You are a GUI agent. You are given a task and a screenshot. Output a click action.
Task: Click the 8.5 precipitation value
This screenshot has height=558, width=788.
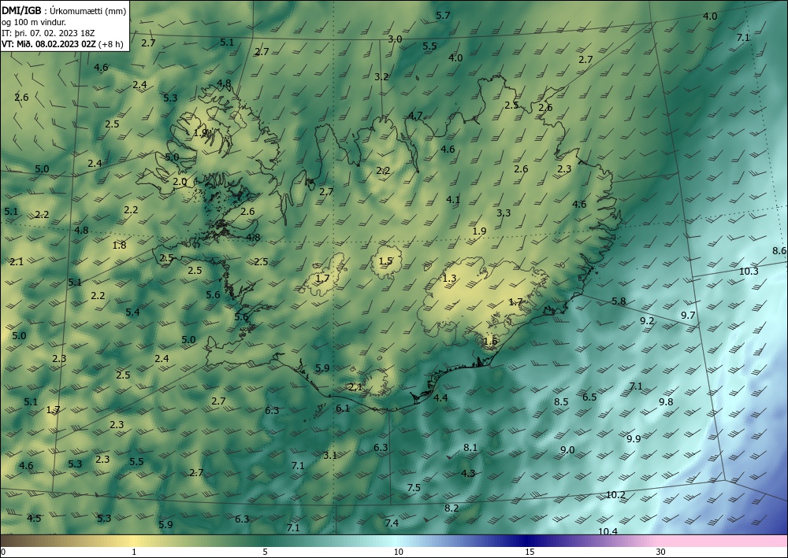click(561, 402)
